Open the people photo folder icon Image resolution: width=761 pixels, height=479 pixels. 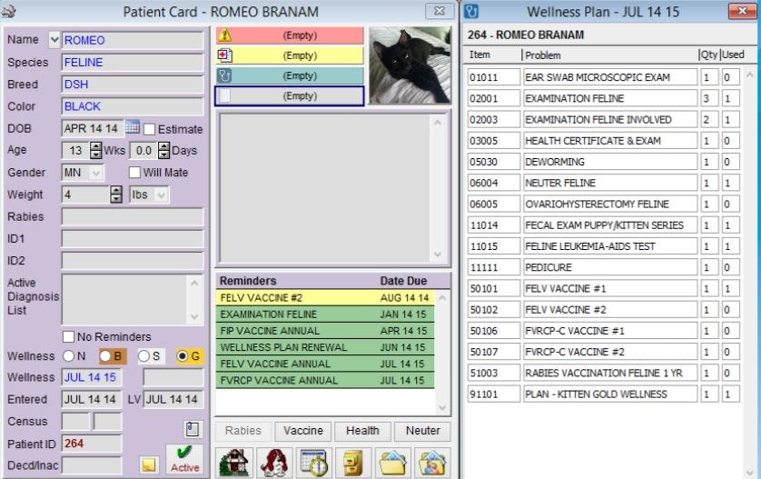click(x=432, y=462)
